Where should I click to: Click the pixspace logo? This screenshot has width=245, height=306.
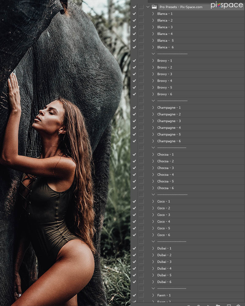[227, 5]
